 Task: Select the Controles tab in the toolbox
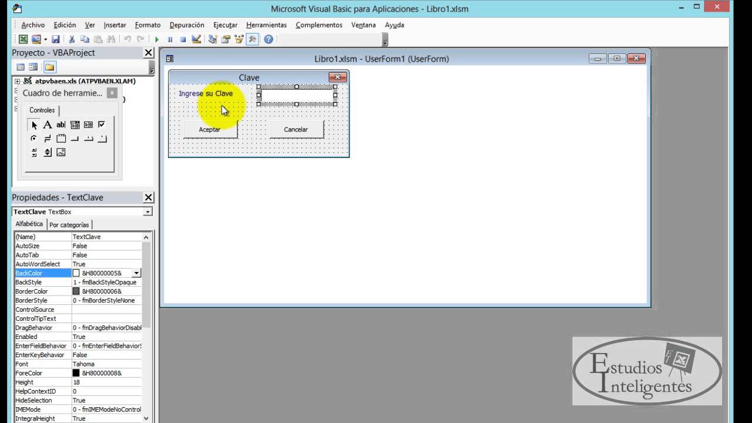click(x=42, y=110)
